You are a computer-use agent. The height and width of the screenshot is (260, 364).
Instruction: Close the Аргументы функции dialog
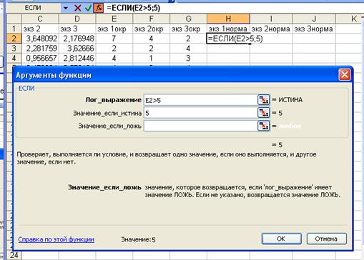coord(345,75)
